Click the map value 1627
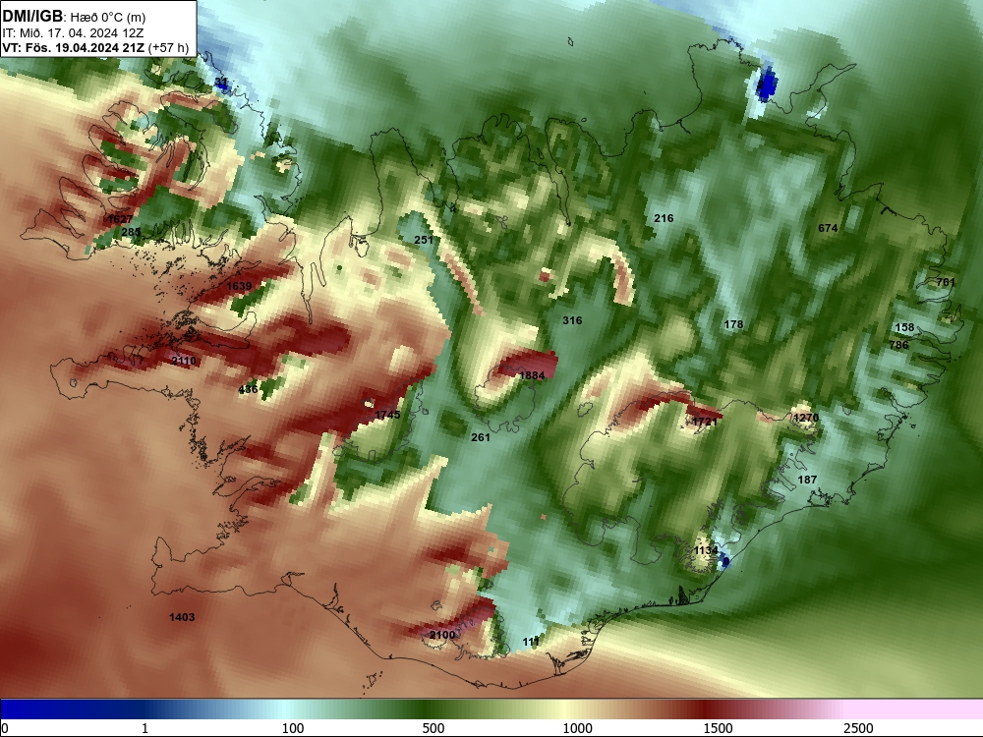 point(120,219)
